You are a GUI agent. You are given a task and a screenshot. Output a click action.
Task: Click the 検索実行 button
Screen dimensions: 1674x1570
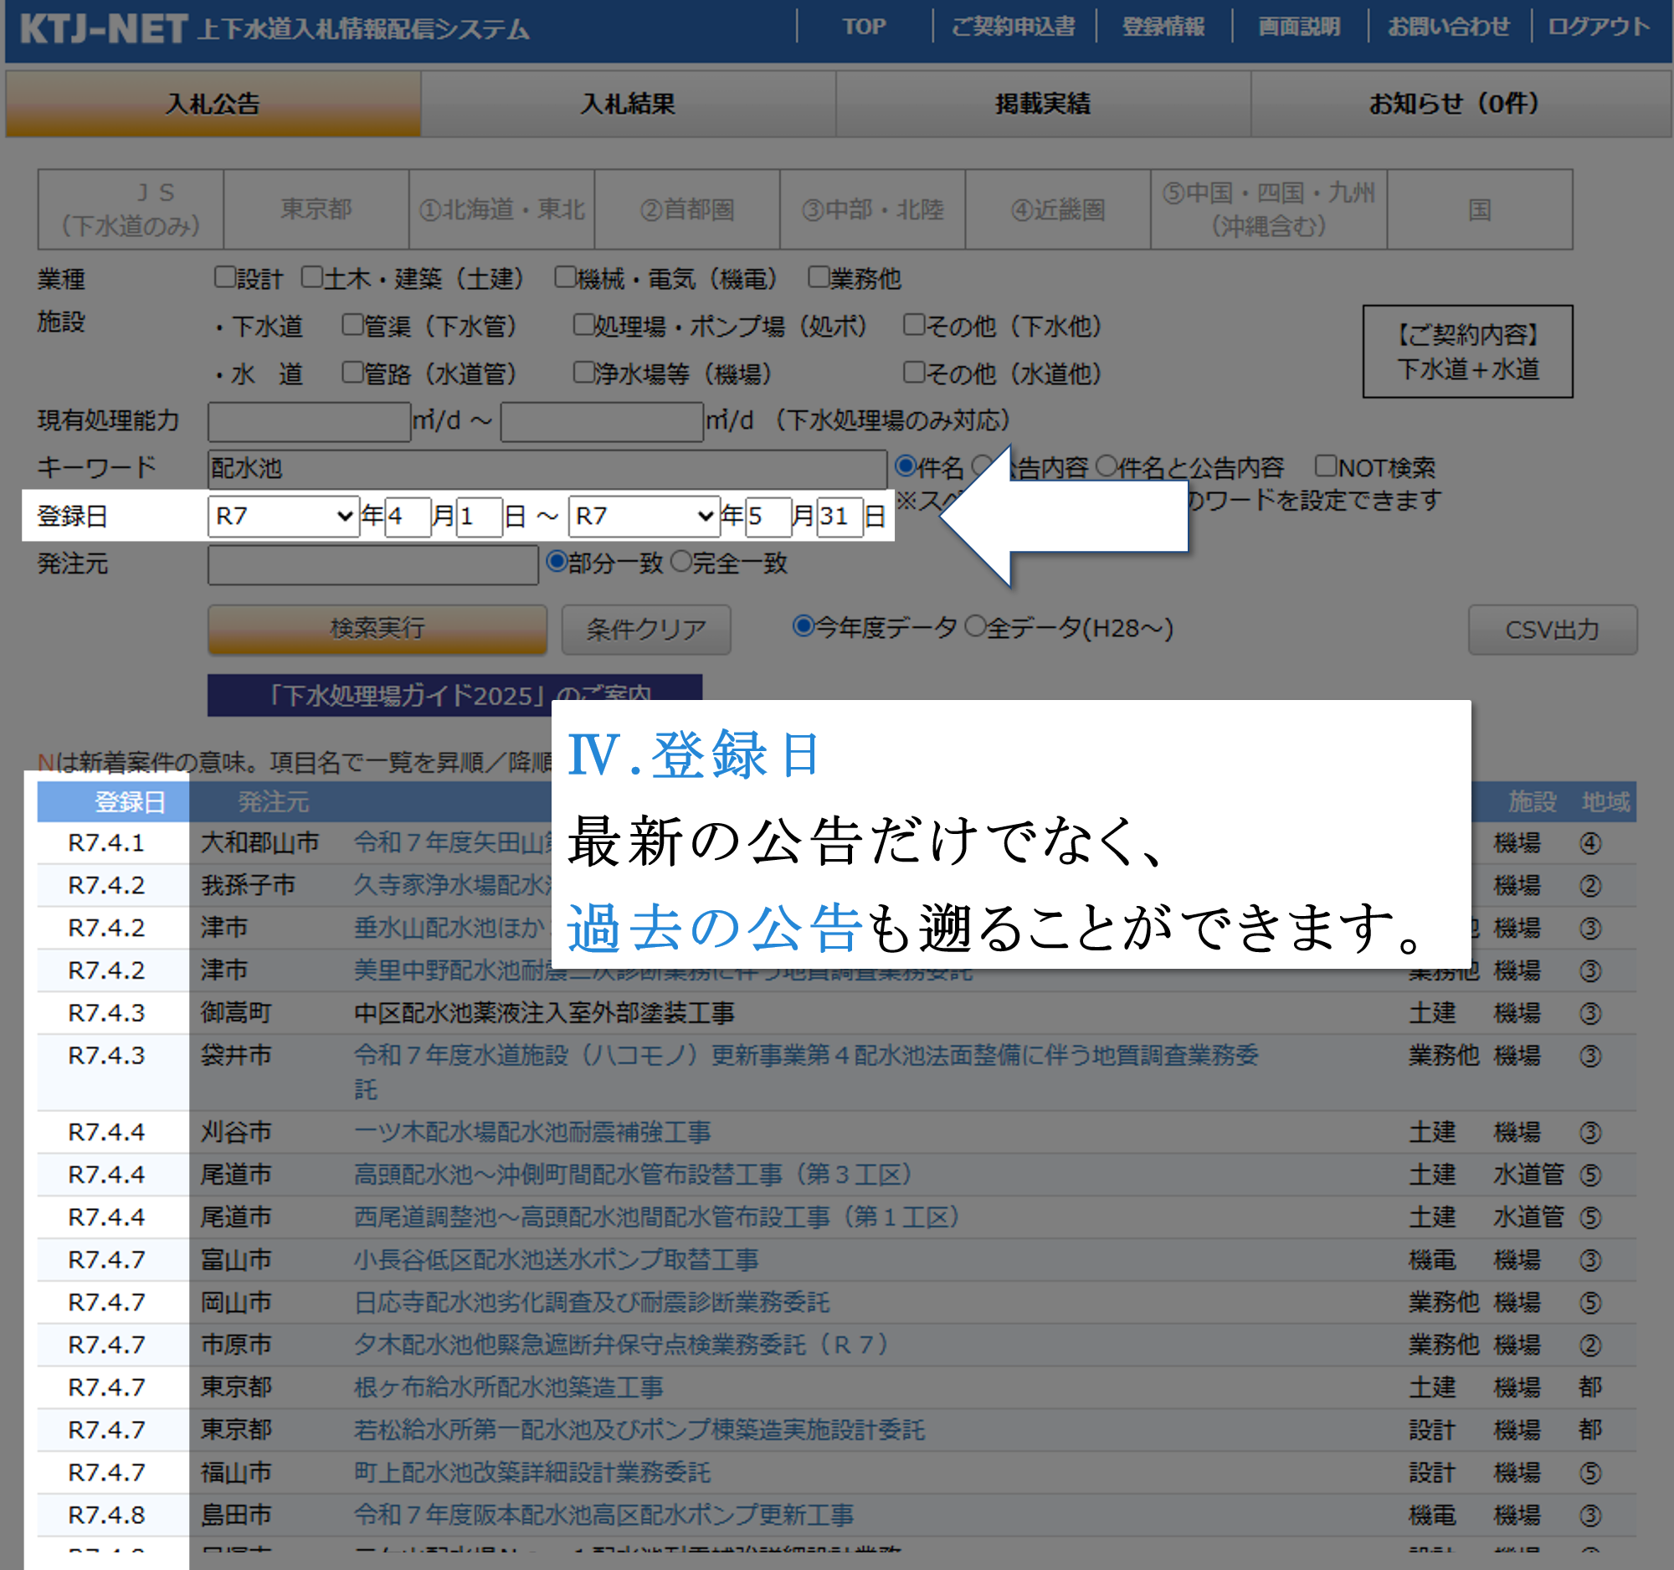pos(377,628)
